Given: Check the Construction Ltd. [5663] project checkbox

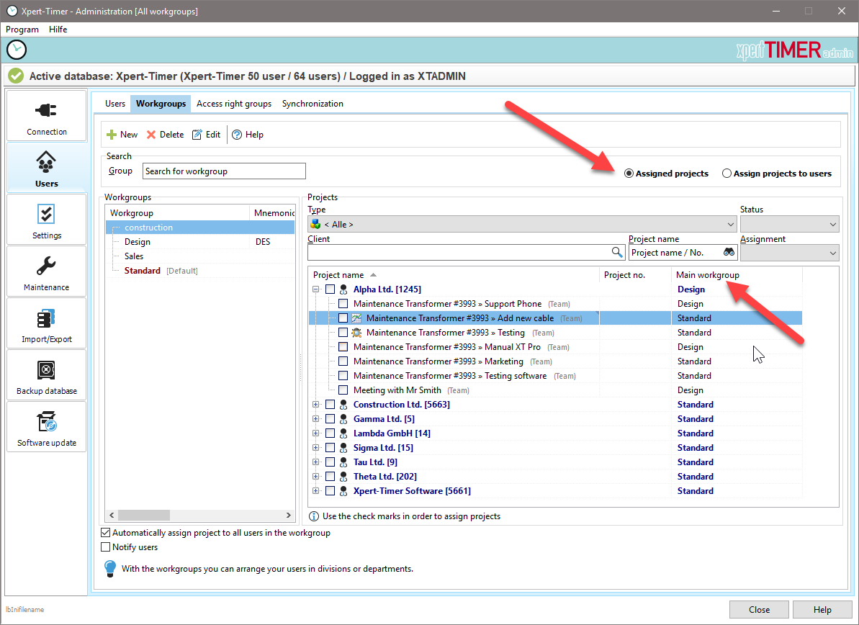Looking at the screenshot, I should coord(330,405).
